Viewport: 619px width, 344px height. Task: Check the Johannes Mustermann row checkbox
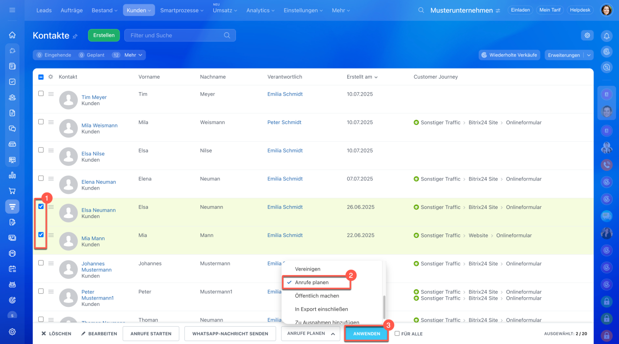point(41,263)
